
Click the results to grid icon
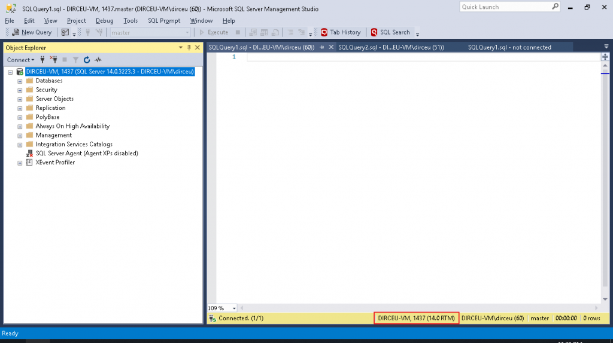click(264, 32)
